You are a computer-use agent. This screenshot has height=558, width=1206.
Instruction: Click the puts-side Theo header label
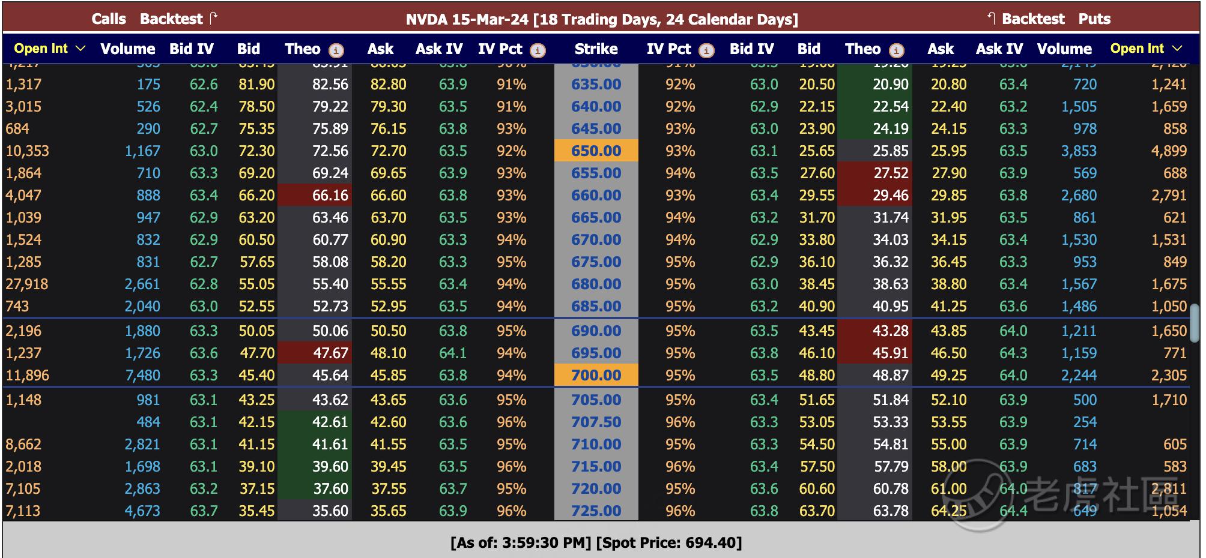point(863,49)
